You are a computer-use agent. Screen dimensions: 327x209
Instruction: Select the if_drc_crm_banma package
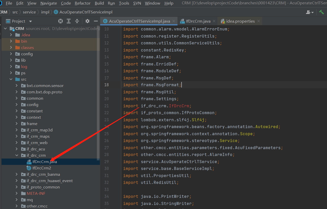coord(43,174)
